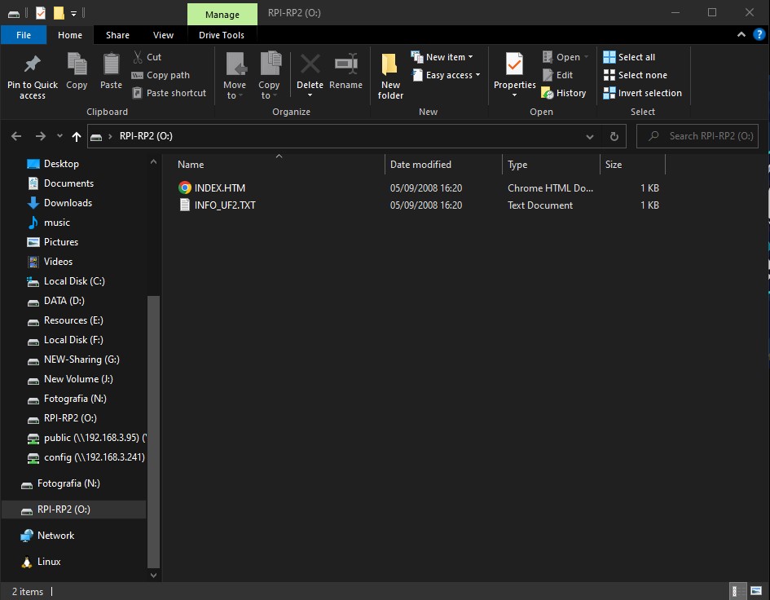Open Downloads in navigation pane
Image resolution: width=770 pixels, height=600 pixels.
[x=68, y=203]
